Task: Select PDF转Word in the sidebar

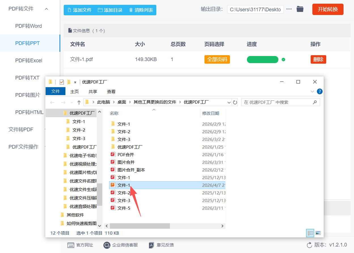Action: (28, 26)
